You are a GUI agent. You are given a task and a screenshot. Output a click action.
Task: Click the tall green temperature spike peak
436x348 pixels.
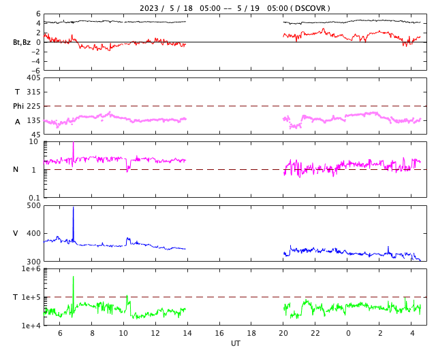74,277
